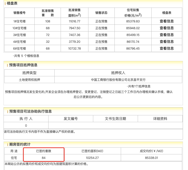Click the 土地使用权抵押 mortgage type cell
Screen dimensions: 188x170
click(x=29, y=80)
